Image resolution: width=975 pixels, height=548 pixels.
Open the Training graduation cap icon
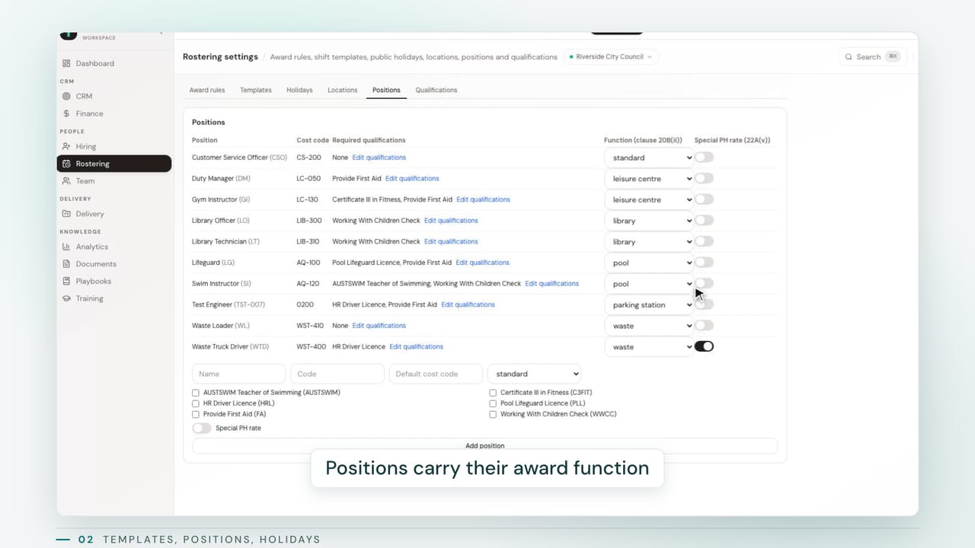tap(66, 298)
